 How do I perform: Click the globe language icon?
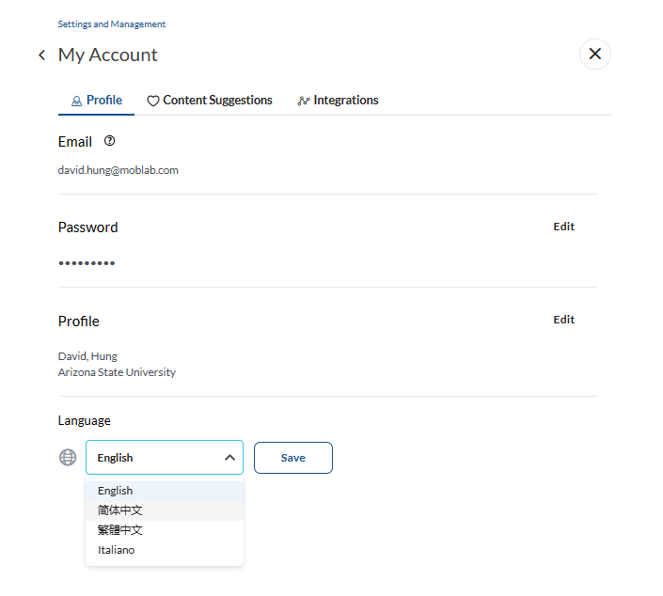click(68, 458)
